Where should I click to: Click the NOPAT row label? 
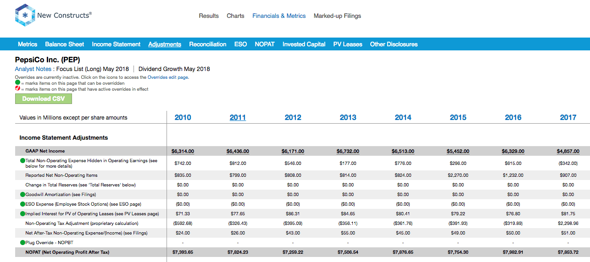click(67, 252)
